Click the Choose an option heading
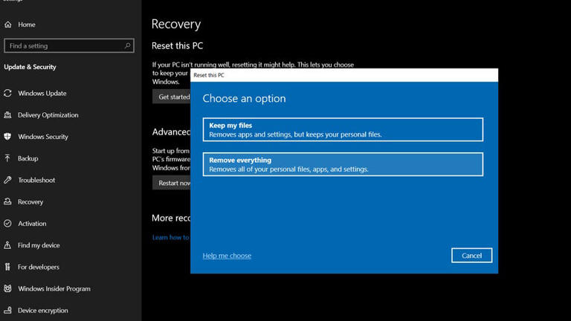 pos(245,98)
